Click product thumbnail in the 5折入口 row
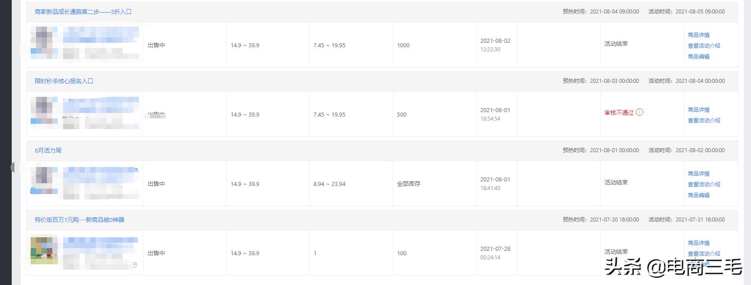The image size is (751, 285). (44, 43)
